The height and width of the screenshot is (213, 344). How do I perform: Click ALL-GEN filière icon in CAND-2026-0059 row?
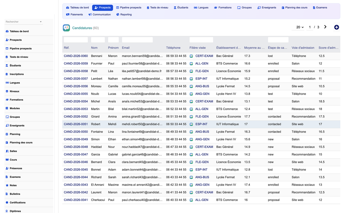click(191, 64)
